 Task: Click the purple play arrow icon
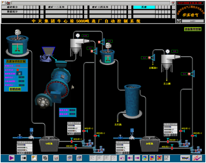click(x=12, y=158)
